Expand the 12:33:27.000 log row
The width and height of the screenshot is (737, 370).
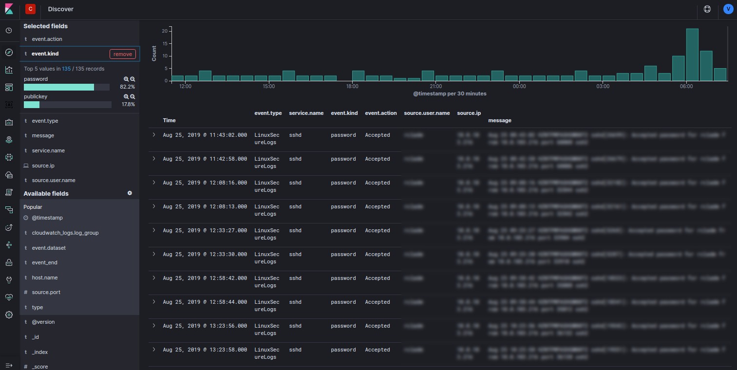pos(154,230)
